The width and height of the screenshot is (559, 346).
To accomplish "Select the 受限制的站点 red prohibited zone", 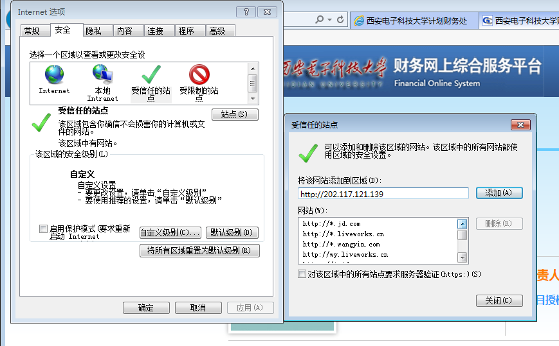I will point(199,76).
